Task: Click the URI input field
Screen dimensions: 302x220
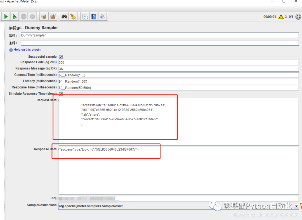Action: tap(140, 198)
